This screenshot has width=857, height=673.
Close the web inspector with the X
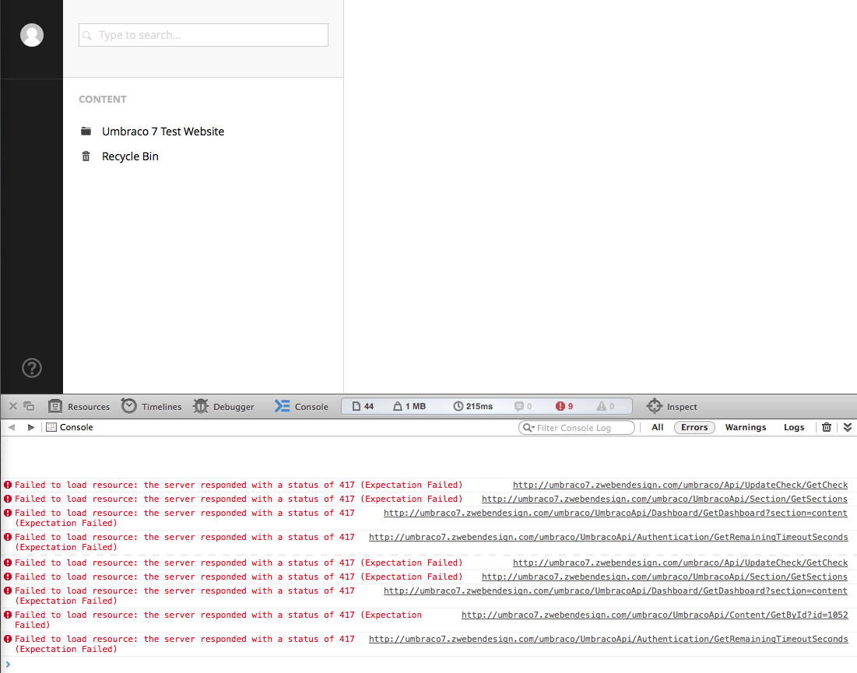pyautogui.click(x=13, y=406)
